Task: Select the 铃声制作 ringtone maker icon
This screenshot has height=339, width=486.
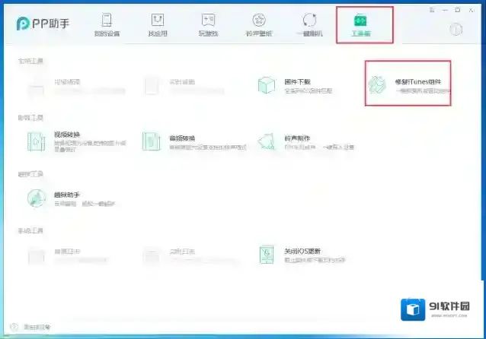Action: tap(265, 141)
